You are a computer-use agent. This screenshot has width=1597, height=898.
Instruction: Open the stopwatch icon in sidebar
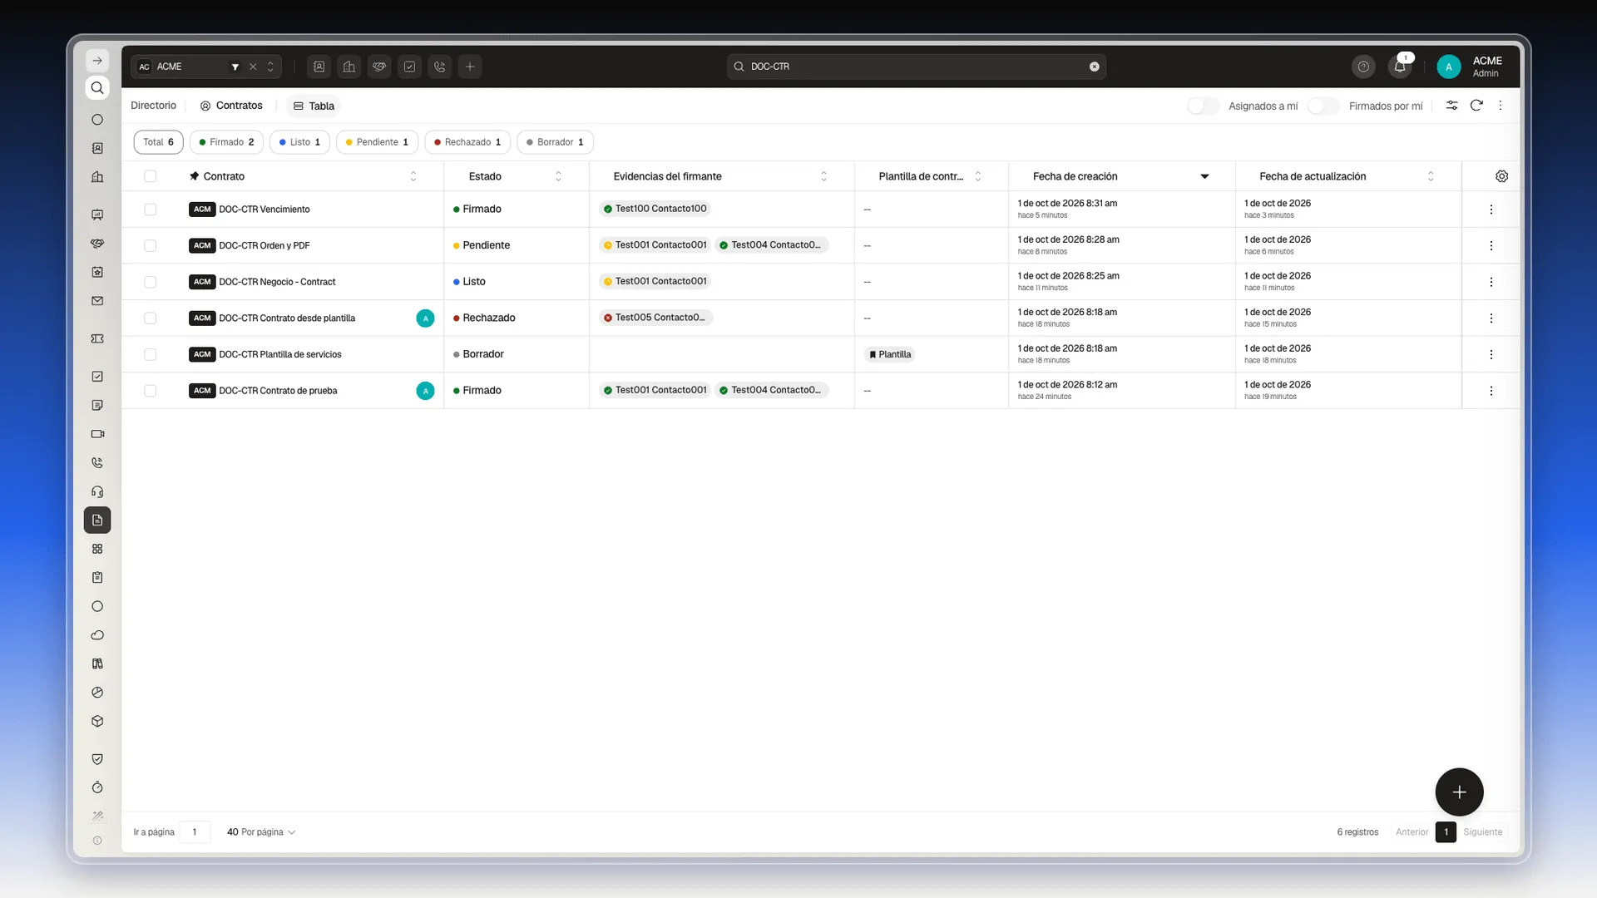click(x=97, y=787)
